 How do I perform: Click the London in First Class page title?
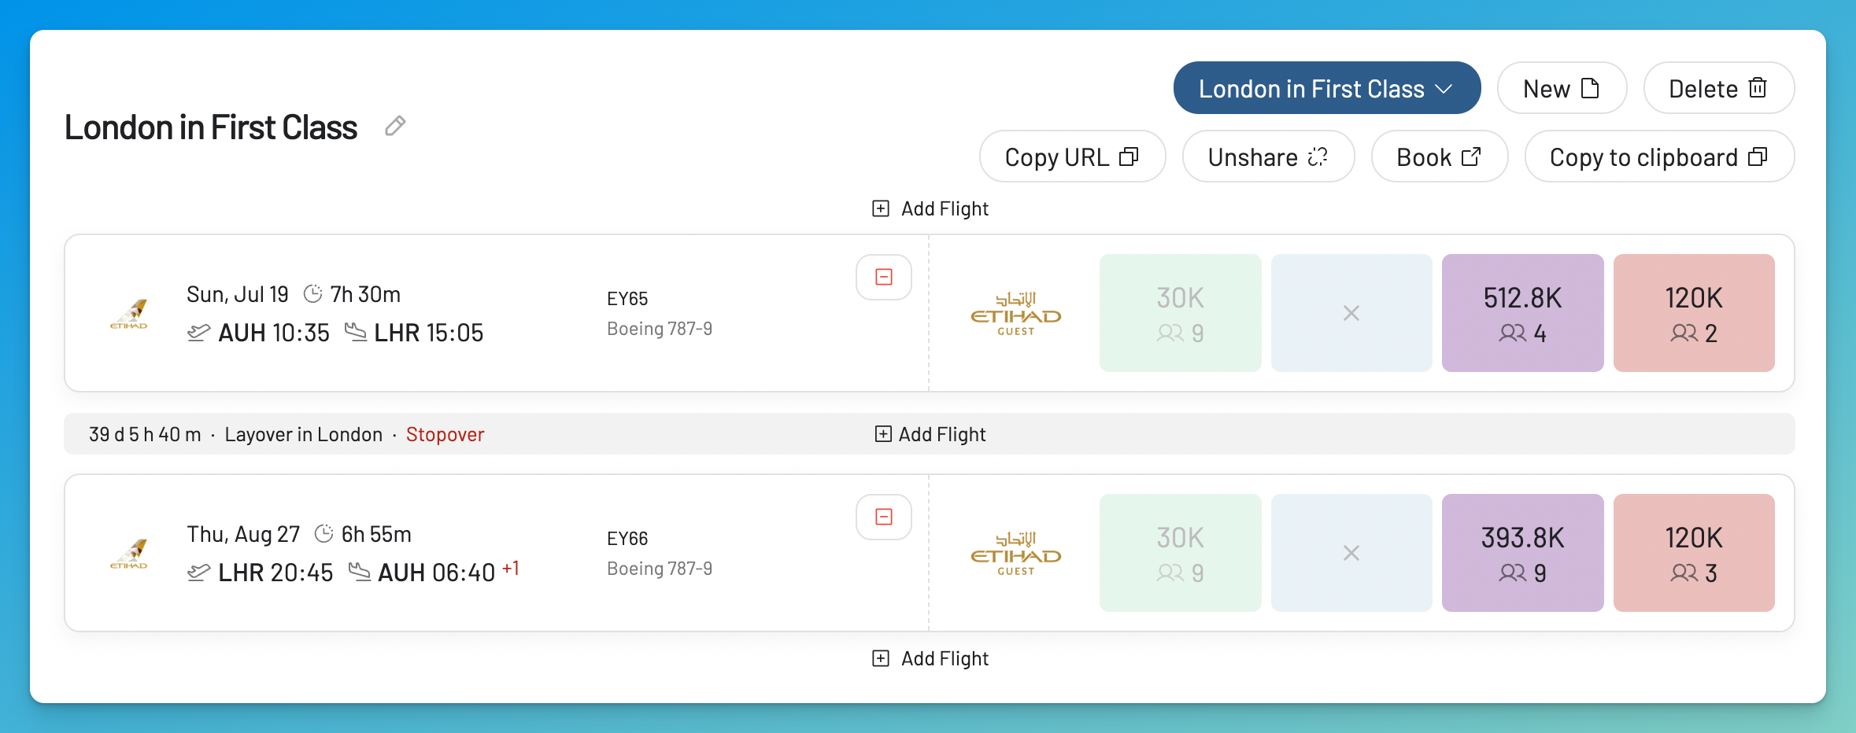pos(211,127)
